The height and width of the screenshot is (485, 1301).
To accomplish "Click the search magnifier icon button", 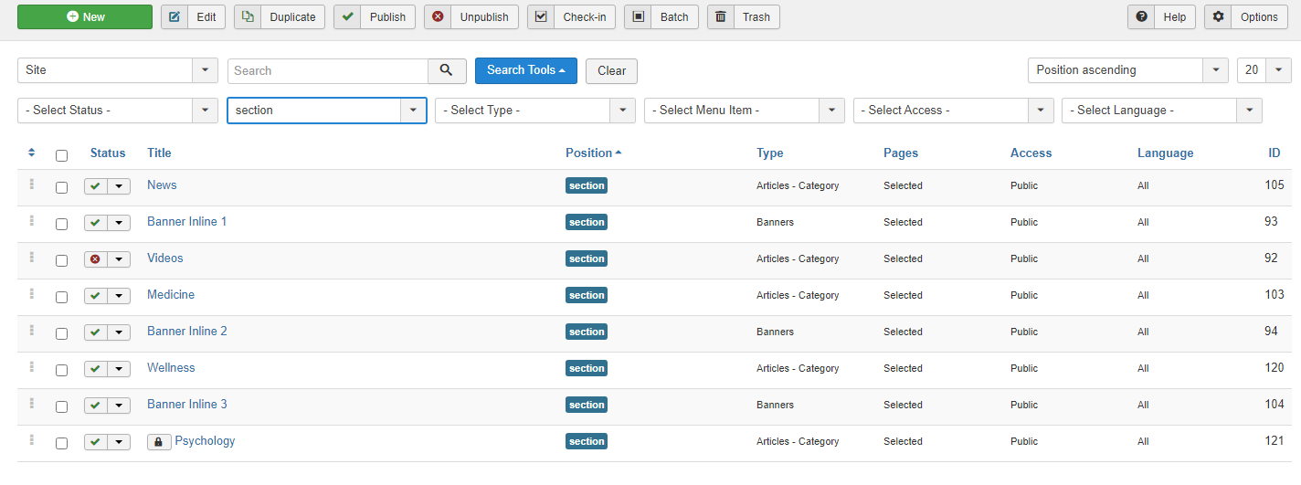I will (x=447, y=70).
